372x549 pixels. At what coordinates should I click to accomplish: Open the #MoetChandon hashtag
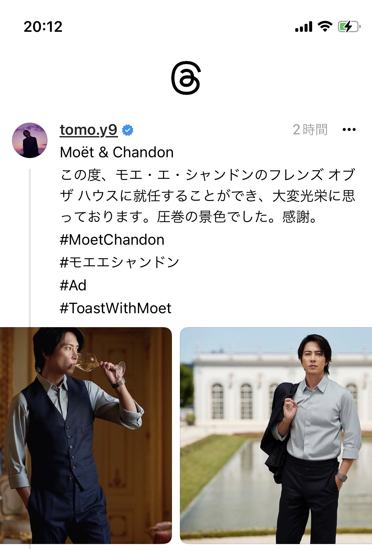click(x=112, y=240)
